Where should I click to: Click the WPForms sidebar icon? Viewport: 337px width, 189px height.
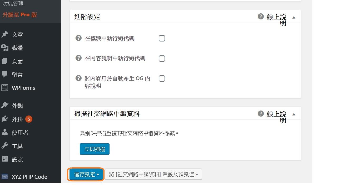pos(5,88)
